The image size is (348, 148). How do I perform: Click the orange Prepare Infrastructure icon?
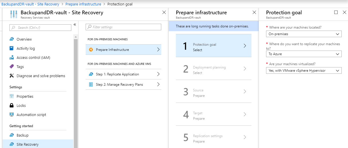click(91, 50)
